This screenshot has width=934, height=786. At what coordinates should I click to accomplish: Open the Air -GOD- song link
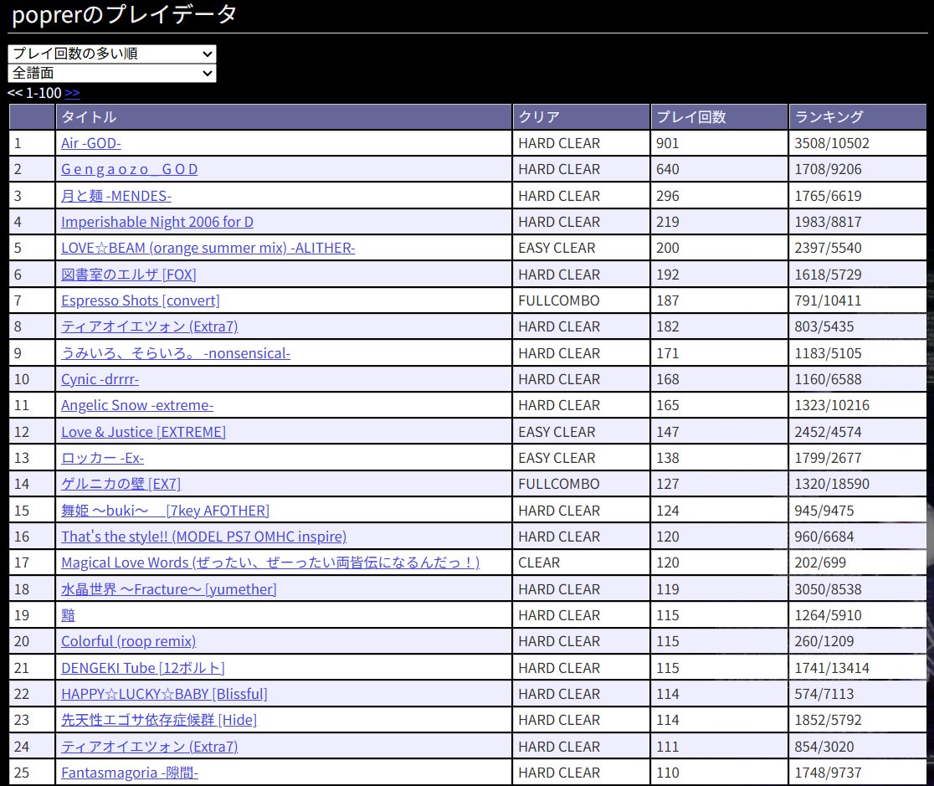(90, 143)
